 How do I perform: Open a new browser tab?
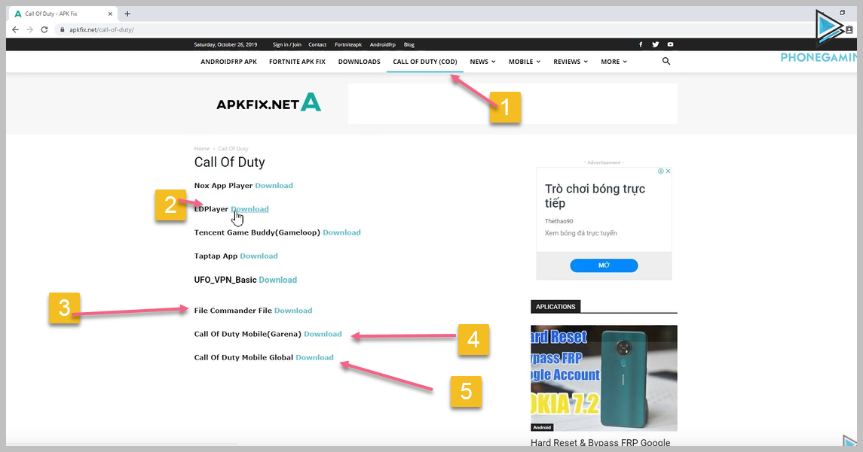(127, 14)
